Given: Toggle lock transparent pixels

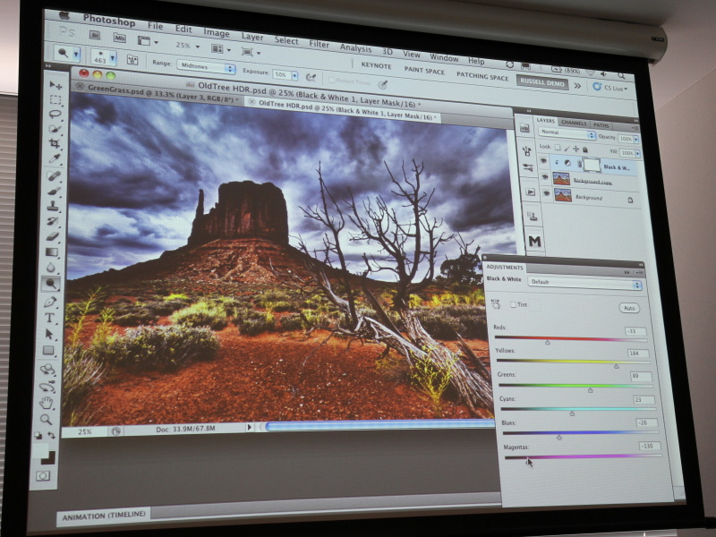Looking at the screenshot, I should (x=557, y=148).
